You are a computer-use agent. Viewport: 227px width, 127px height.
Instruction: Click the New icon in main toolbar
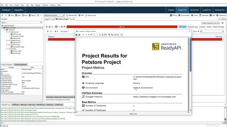tap(16, 15)
